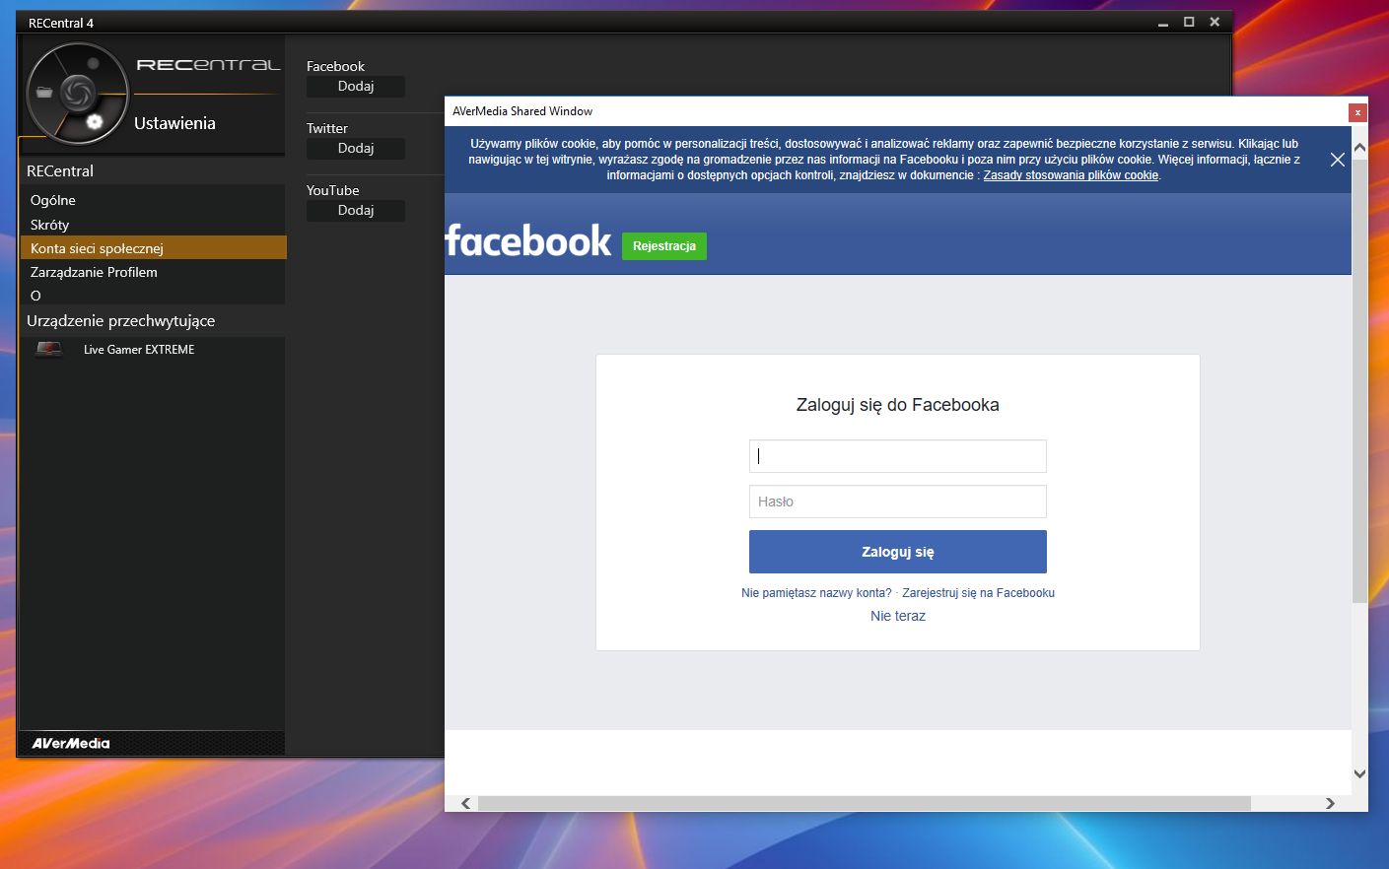Screen dimensions: 1389x869
Task: Dismiss the cookie banner with X icon
Action: tap(1337, 160)
